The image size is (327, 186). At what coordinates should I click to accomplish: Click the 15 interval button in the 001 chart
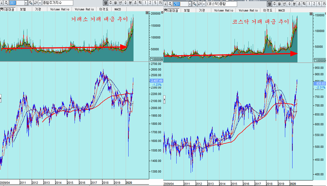point(160,3)
